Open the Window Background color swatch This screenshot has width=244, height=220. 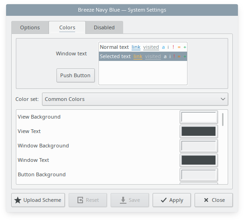(x=199, y=146)
